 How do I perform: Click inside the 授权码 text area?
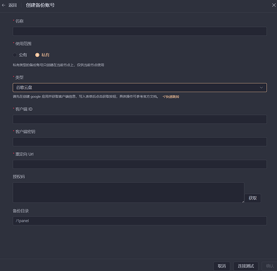tap(128, 192)
